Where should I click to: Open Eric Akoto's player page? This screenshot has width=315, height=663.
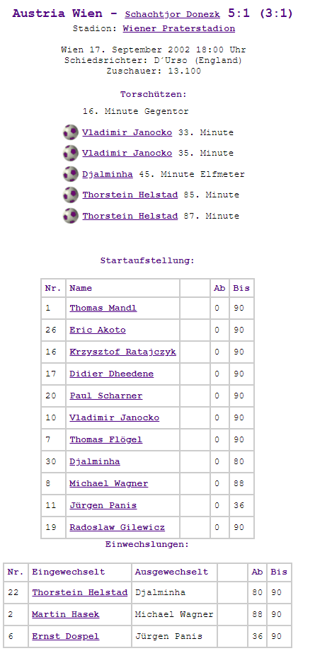(98, 330)
